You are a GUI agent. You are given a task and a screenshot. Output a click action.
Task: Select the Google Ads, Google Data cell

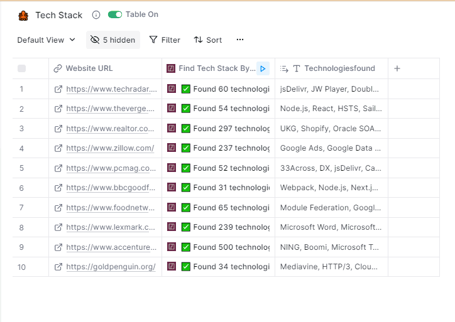[331, 148]
